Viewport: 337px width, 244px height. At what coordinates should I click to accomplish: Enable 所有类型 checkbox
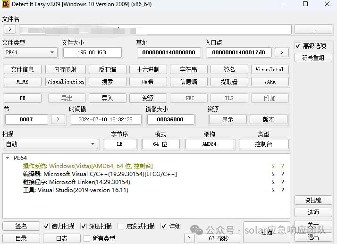87,238
